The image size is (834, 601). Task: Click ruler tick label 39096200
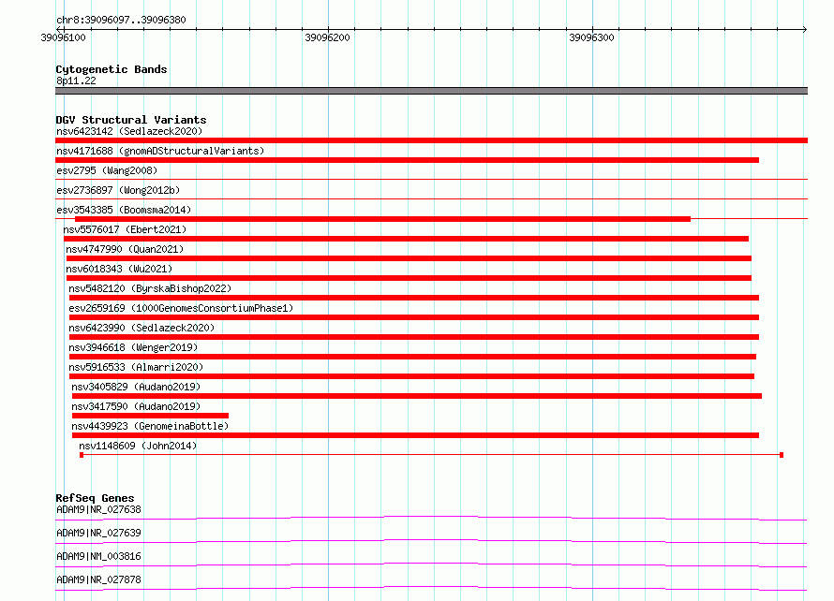click(327, 37)
